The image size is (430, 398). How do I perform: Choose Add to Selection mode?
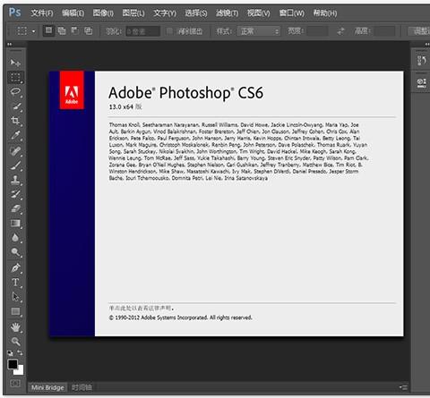(62, 30)
